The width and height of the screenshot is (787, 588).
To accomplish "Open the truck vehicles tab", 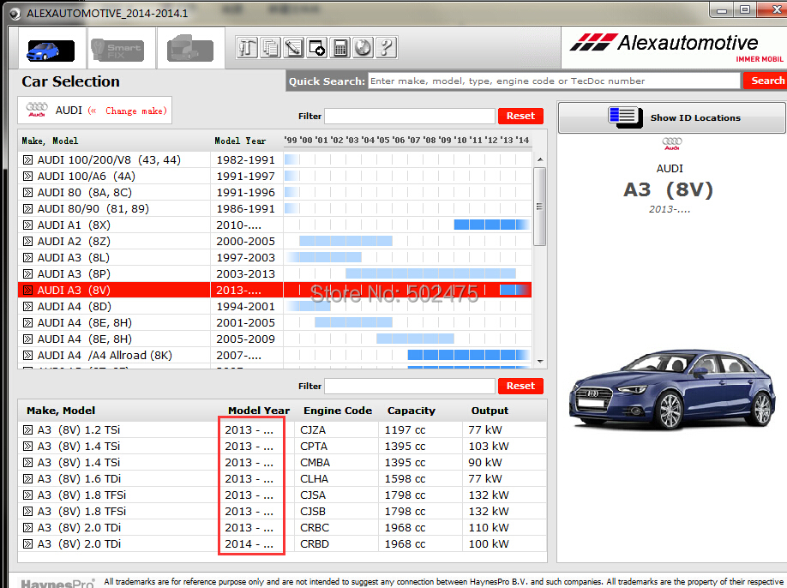I will point(189,49).
